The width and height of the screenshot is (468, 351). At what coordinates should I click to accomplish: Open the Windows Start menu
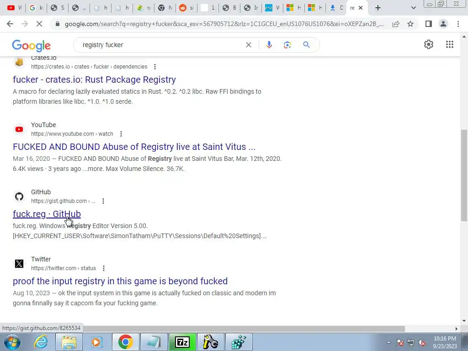pyautogui.click(x=12, y=342)
